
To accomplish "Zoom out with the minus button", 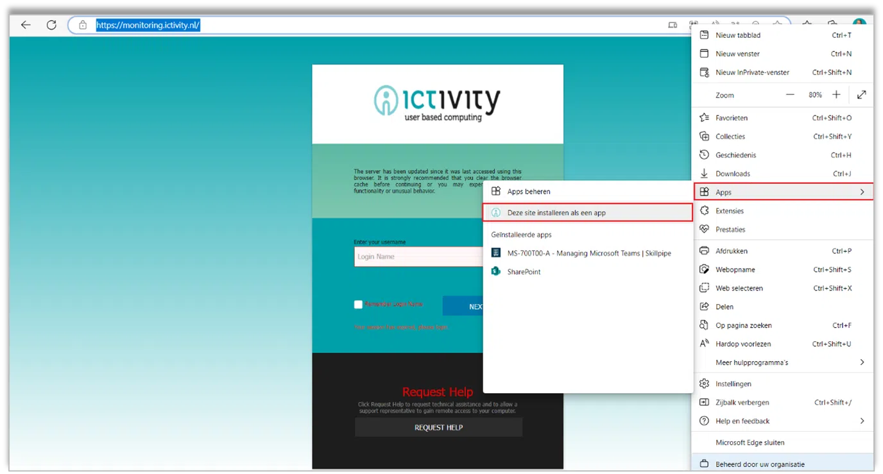I will (790, 95).
